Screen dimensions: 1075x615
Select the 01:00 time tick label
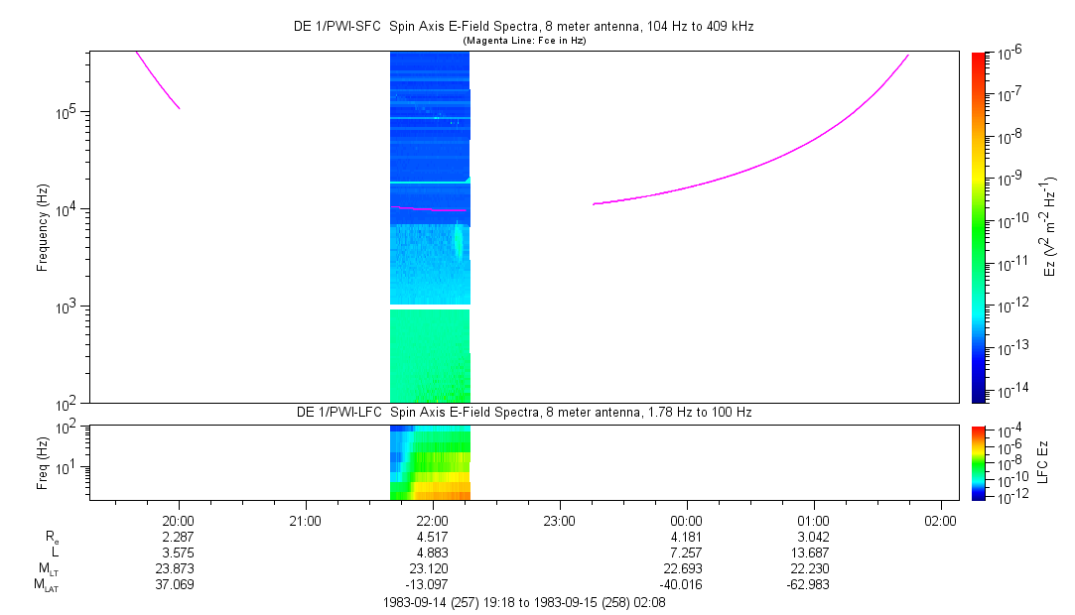[814, 521]
